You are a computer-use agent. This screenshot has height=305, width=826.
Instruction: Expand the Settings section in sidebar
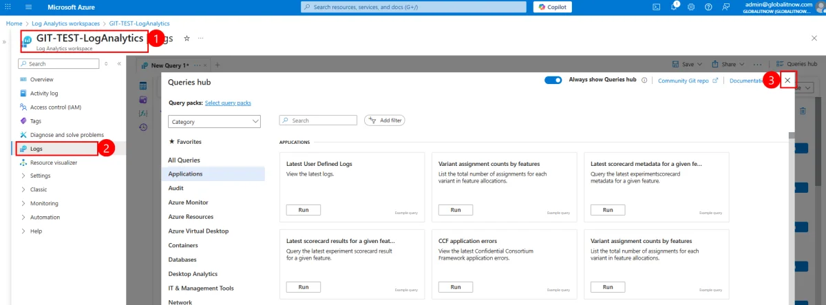pyautogui.click(x=40, y=176)
